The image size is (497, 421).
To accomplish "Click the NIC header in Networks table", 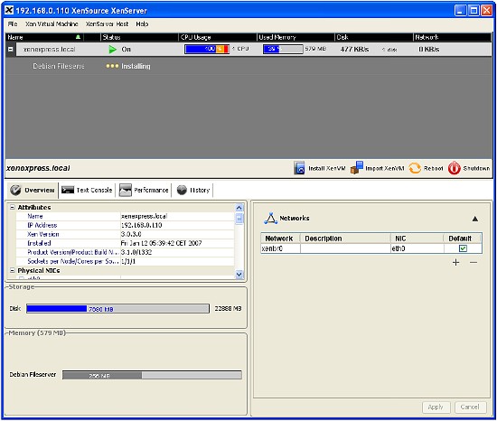I will point(417,239).
